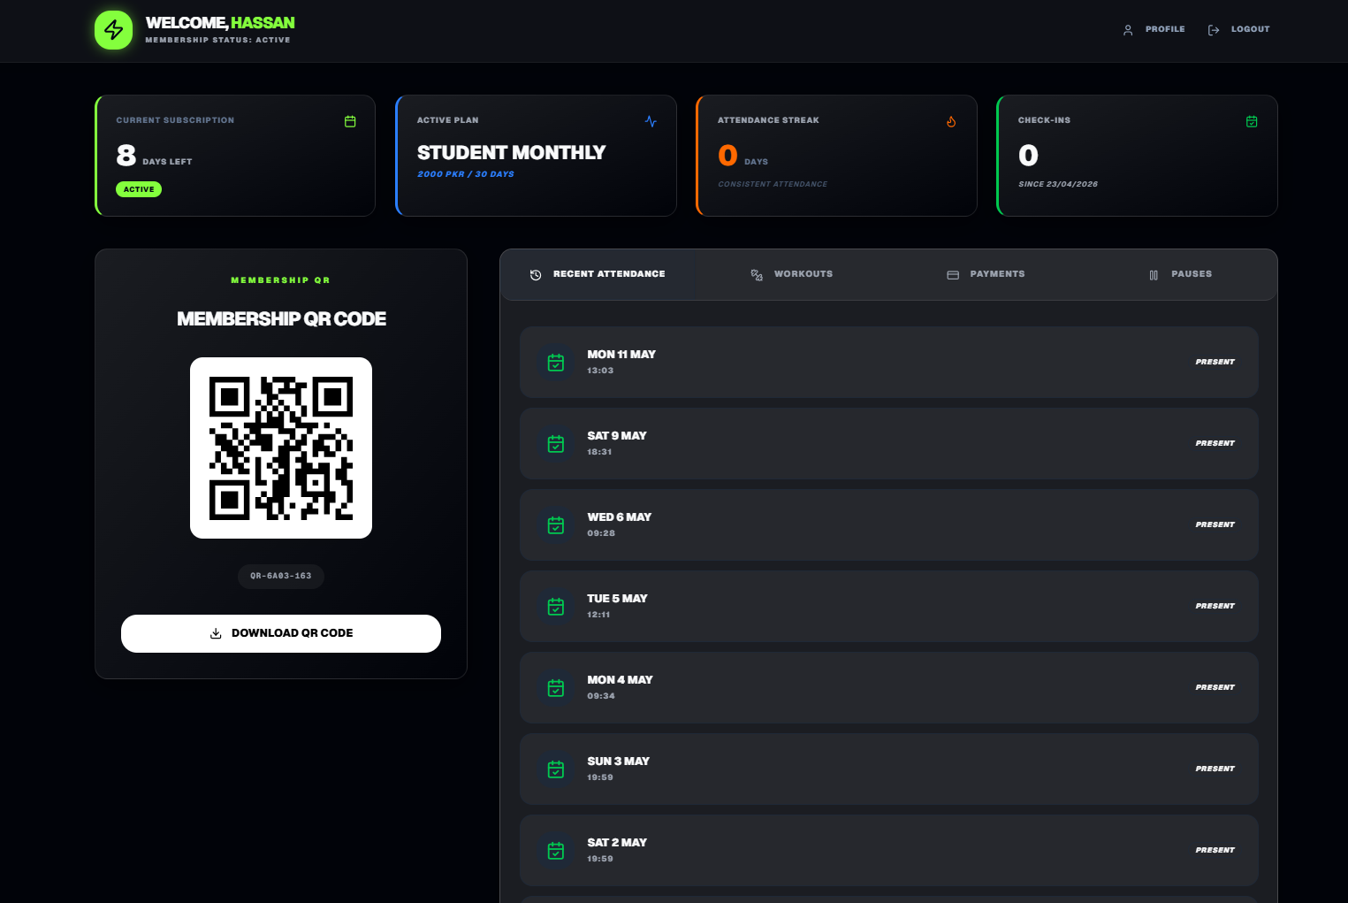This screenshot has height=903, width=1348.
Task: Click the 09:28 check-in time
Action: (601, 533)
